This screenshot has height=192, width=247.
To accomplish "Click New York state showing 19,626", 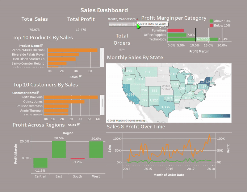I will coord(206,82).
